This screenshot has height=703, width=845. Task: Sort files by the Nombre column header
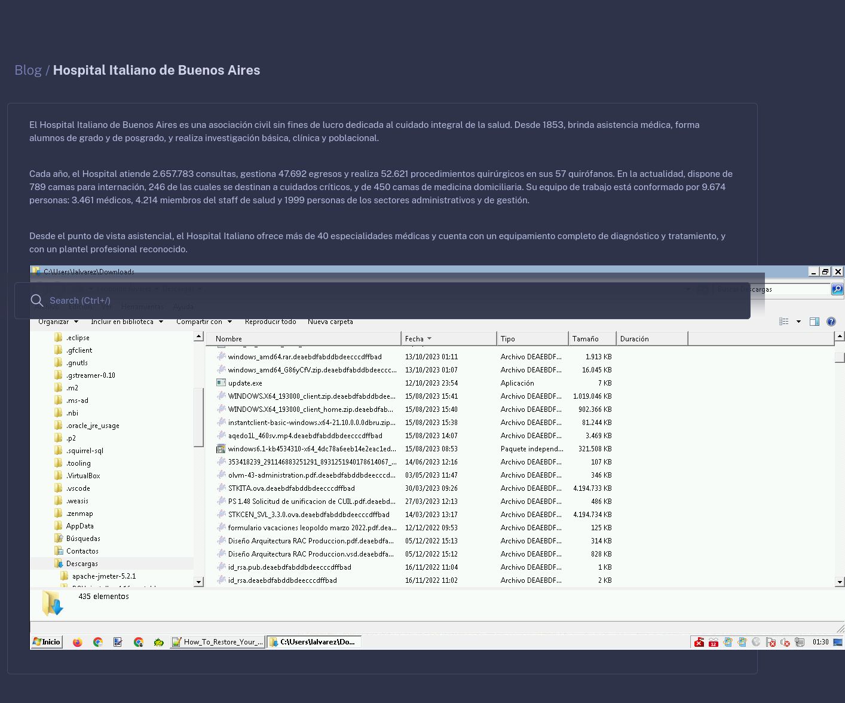click(x=229, y=339)
